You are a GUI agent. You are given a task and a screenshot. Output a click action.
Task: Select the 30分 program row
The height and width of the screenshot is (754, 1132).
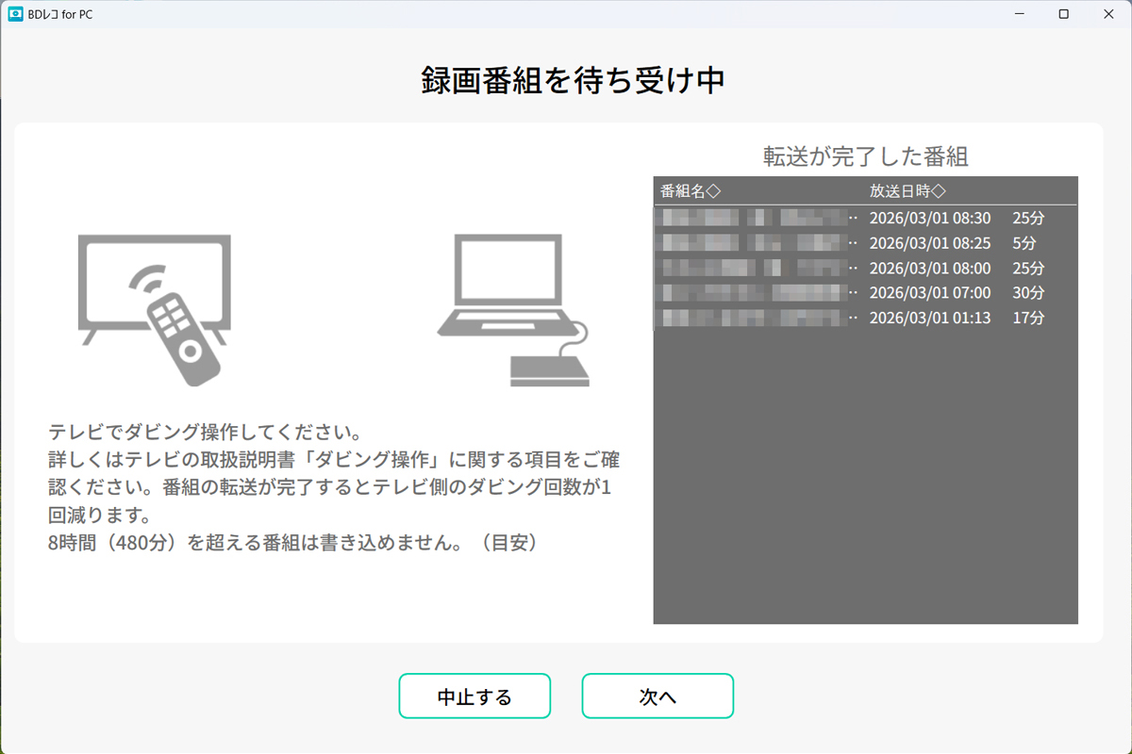(x=865, y=292)
